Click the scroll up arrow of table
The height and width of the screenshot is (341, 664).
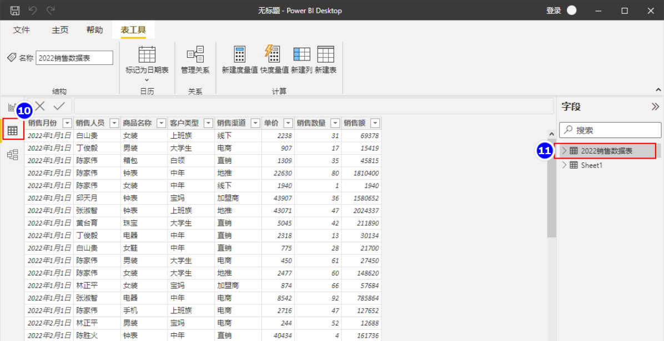(551, 134)
